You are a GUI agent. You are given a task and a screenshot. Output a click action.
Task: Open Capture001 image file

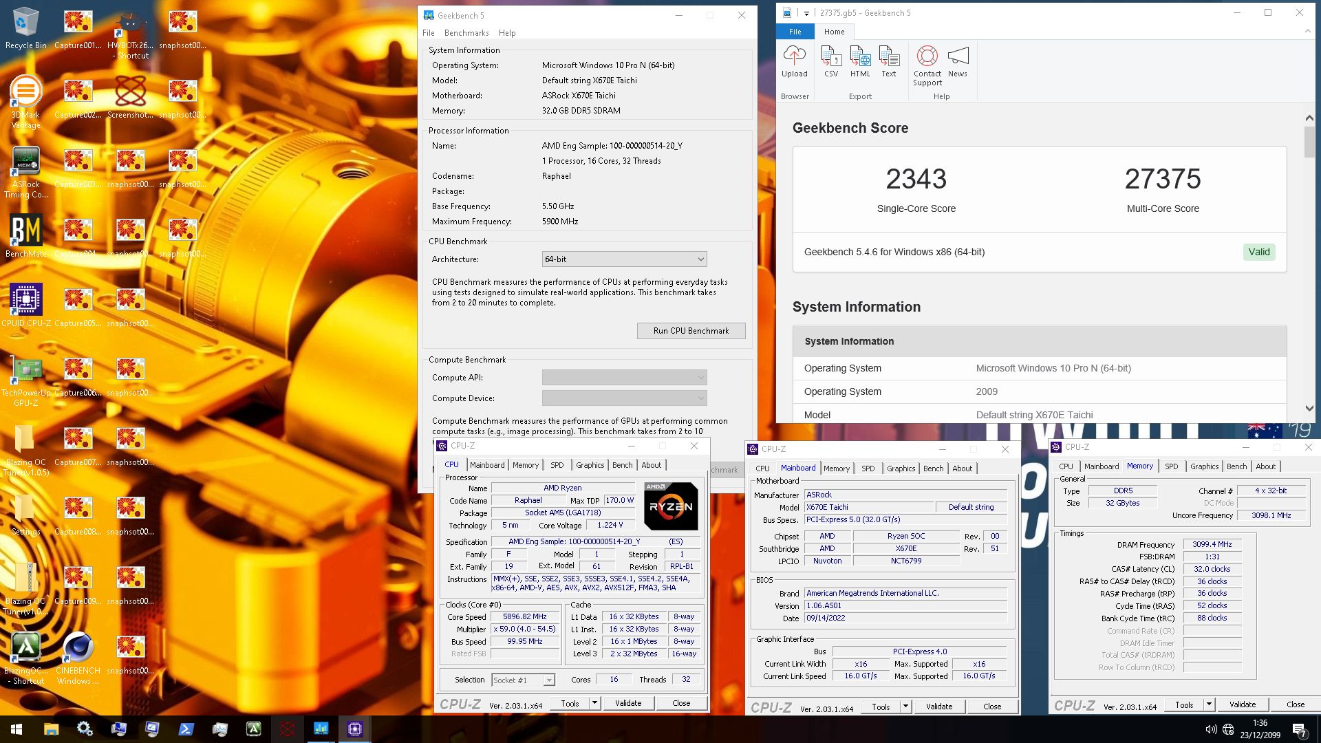[78, 29]
